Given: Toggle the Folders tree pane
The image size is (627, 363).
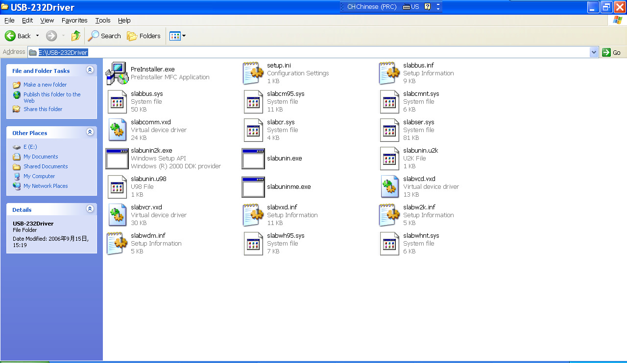Looking at the screenshot, I should click(x=144, y=36).
